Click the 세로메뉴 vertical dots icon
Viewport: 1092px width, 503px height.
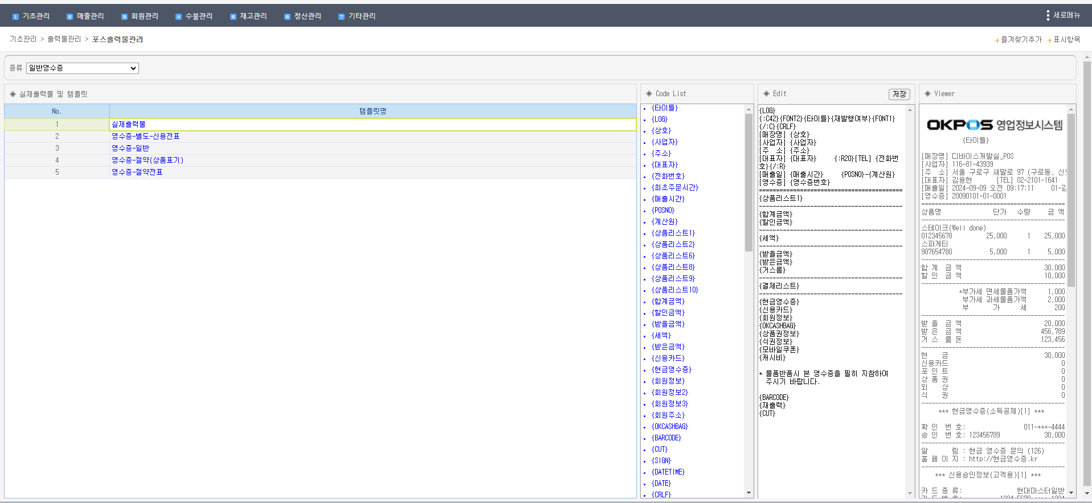(1048, 15)
